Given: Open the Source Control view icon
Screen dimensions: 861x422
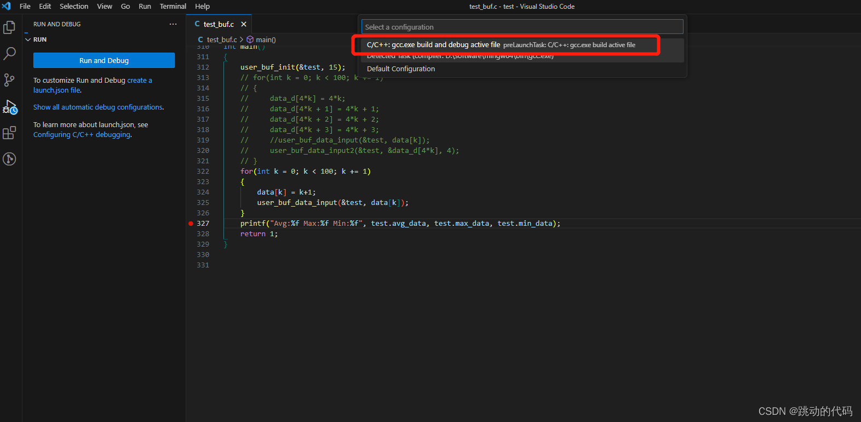Looking at the screenshot, I should coord(9,80).
